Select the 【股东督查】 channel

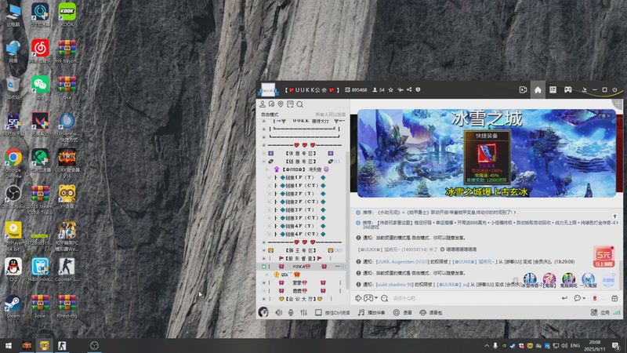pos(300,258)
